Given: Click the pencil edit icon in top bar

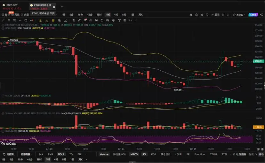Looking at the screenshot, I should [202, 15].
